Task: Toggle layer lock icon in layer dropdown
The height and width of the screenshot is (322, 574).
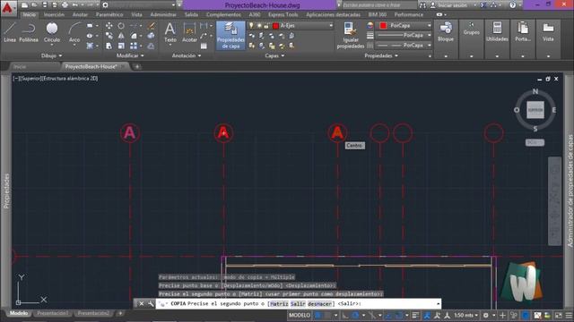Action: pyautogui.click(x=266, y=26)
